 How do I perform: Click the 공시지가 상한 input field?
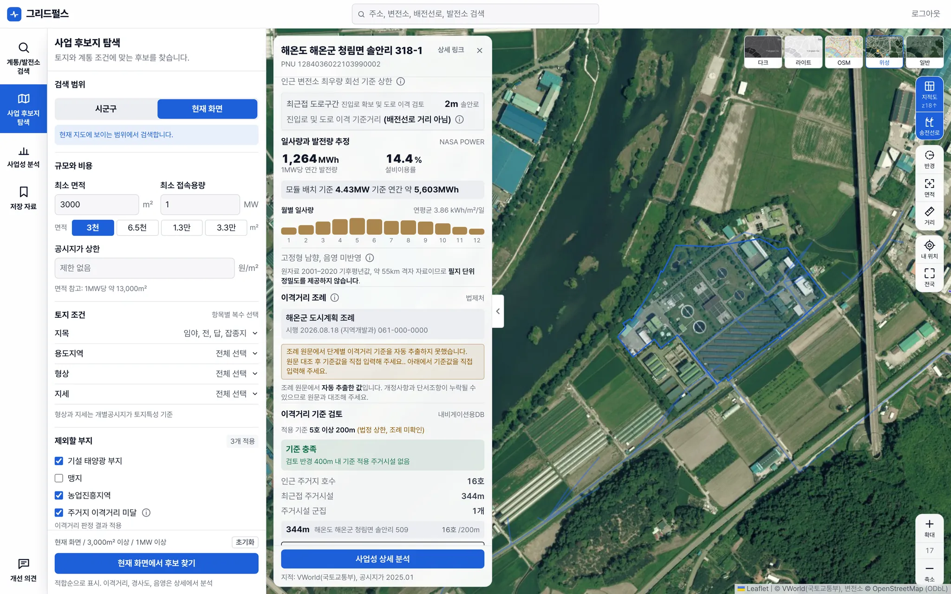pos(144,268)
